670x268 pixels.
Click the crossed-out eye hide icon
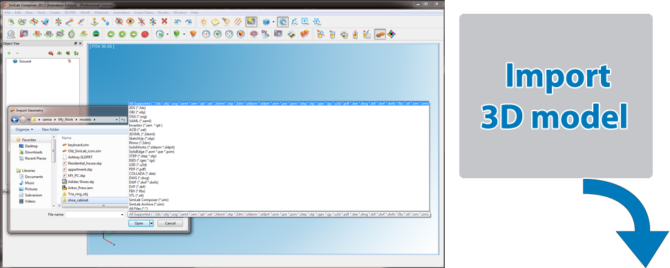(119, 21)
